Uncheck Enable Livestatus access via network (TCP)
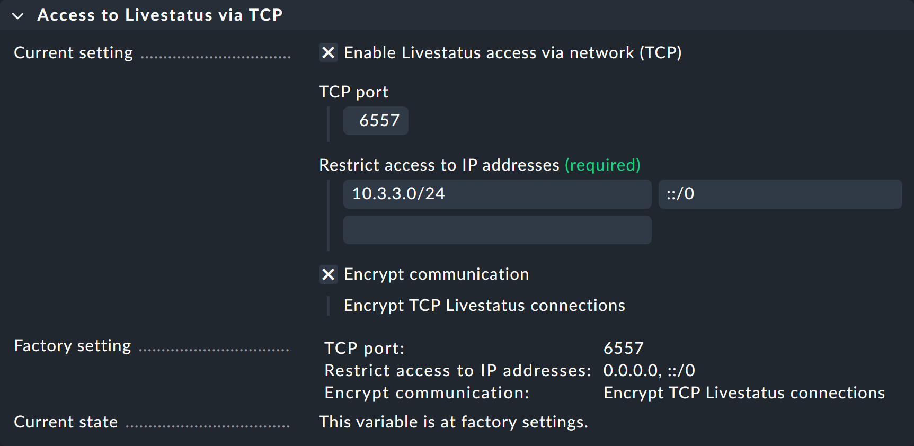Screen dimensions: 914x446 point(329,52)
